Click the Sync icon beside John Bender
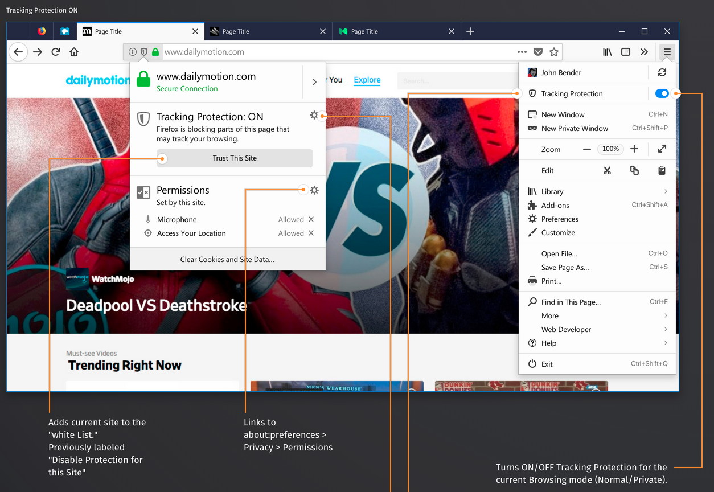714x492 pixels. click(662, 72)
